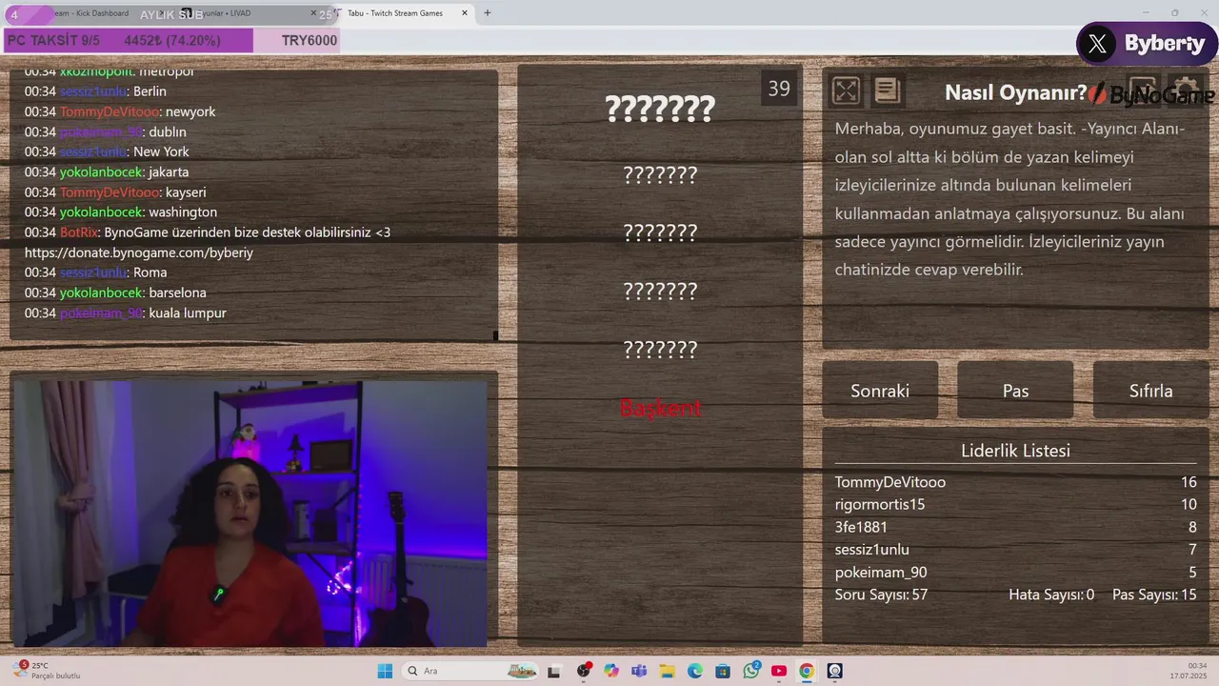Click the Liderlik Listesi heading
The height and width of the screenshot is (686, 1219).
pyautogui.click(x=1015, y=451)
